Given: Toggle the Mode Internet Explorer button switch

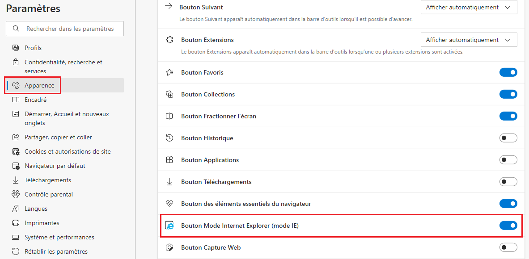Looking at the screenshot, I should [x=508, y=226].
